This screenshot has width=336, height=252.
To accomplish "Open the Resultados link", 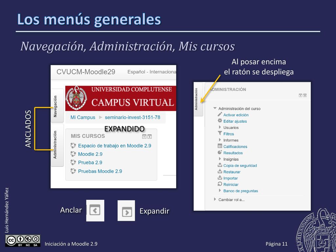I will click(233, 153).
